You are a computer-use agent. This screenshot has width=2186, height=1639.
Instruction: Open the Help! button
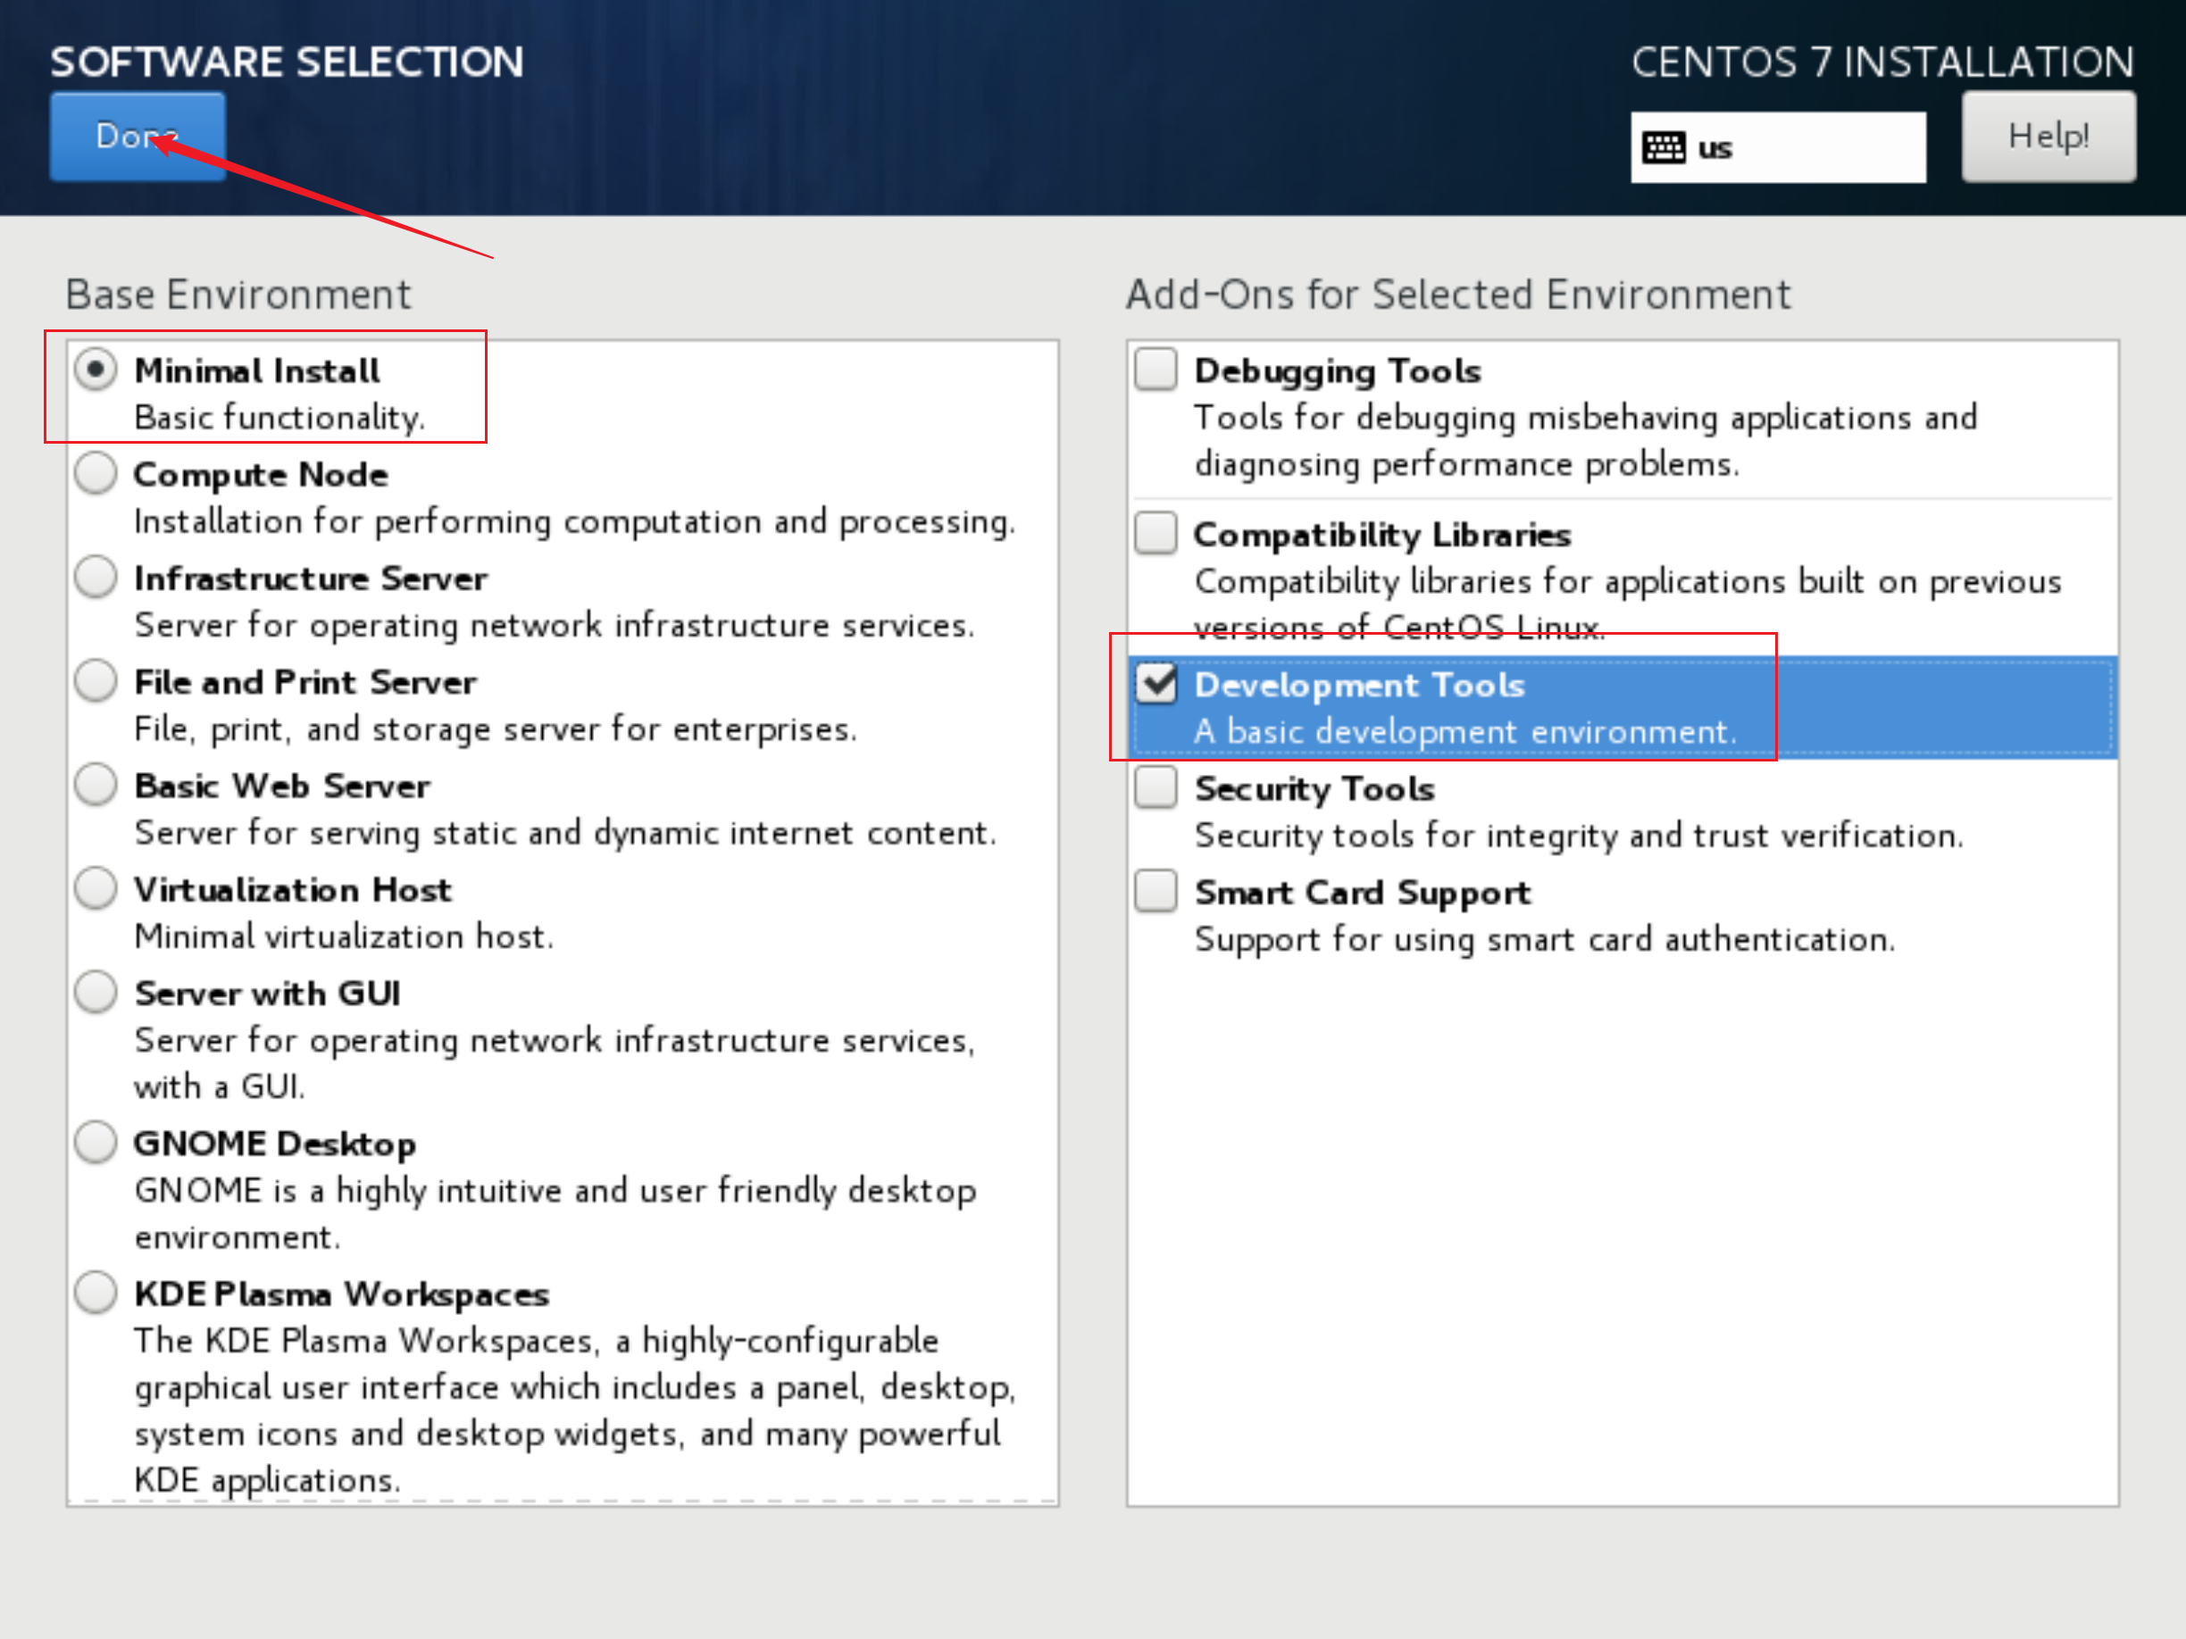click(2048, 137)
